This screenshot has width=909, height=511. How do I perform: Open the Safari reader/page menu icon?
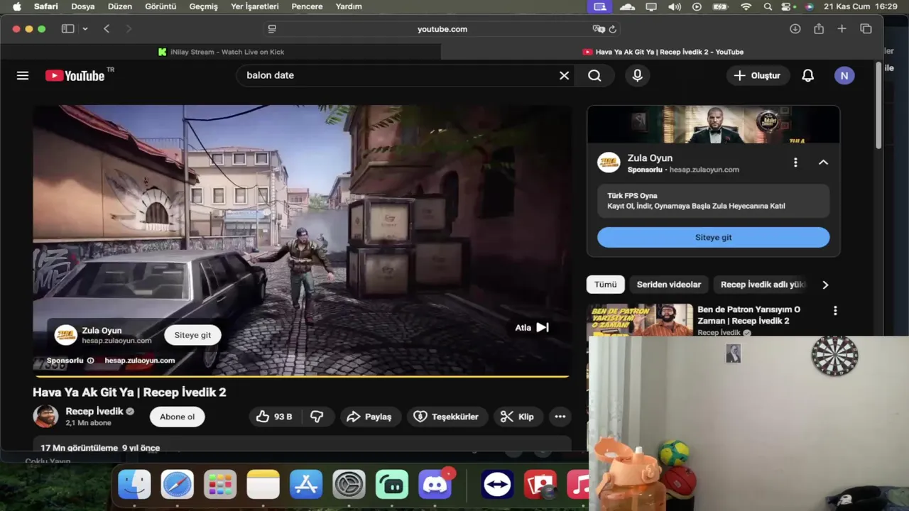[x=272, y=29]
